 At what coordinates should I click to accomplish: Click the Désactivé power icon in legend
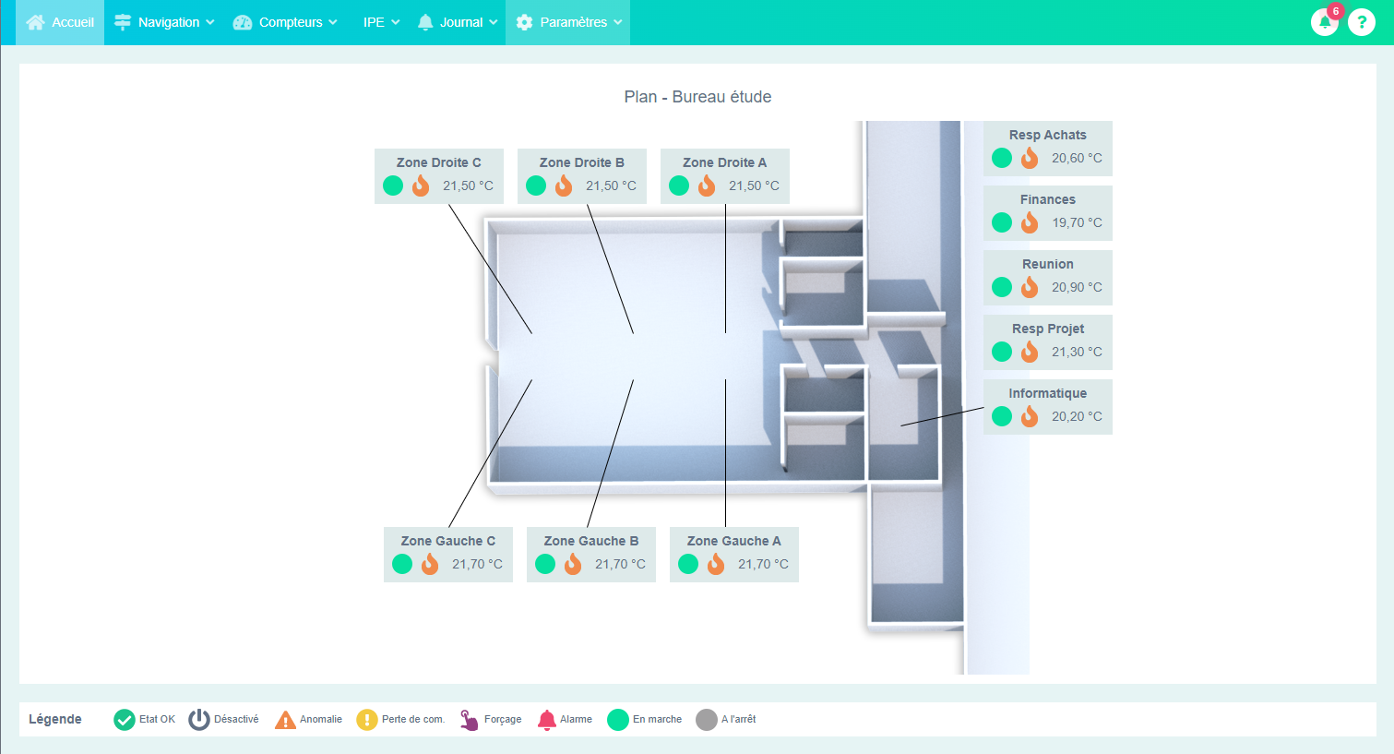pyautogui.click(x=199, y=720)
